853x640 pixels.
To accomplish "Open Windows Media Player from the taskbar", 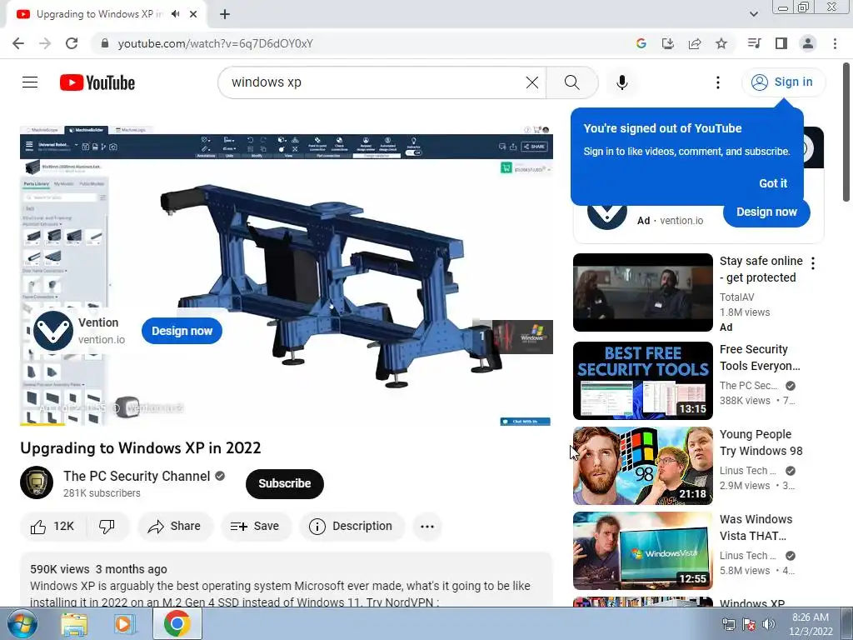I will (x=123, y=623).
